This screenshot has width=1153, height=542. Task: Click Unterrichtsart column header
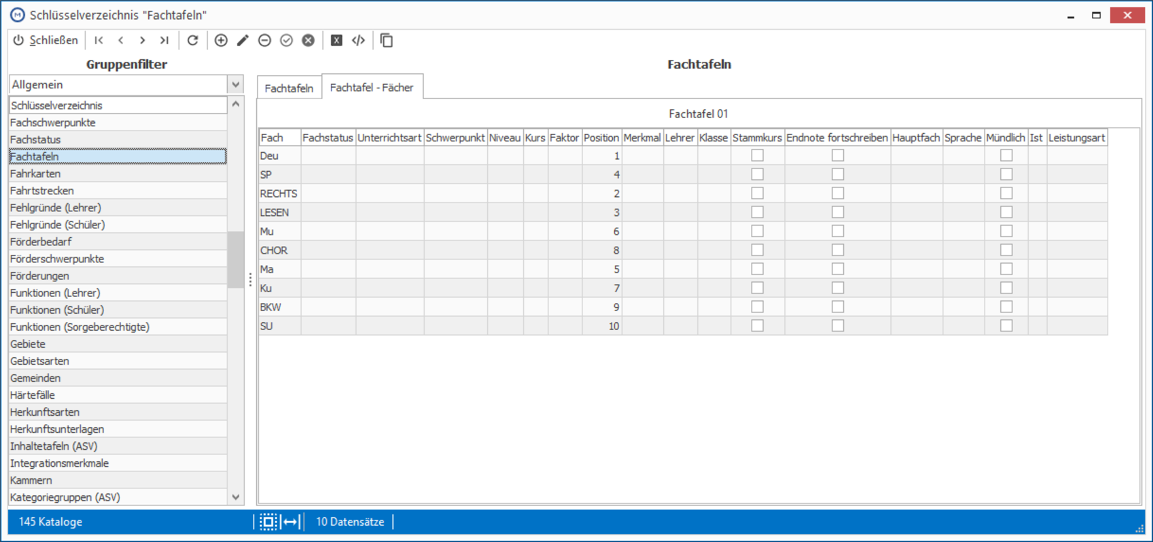coord(389,138)
